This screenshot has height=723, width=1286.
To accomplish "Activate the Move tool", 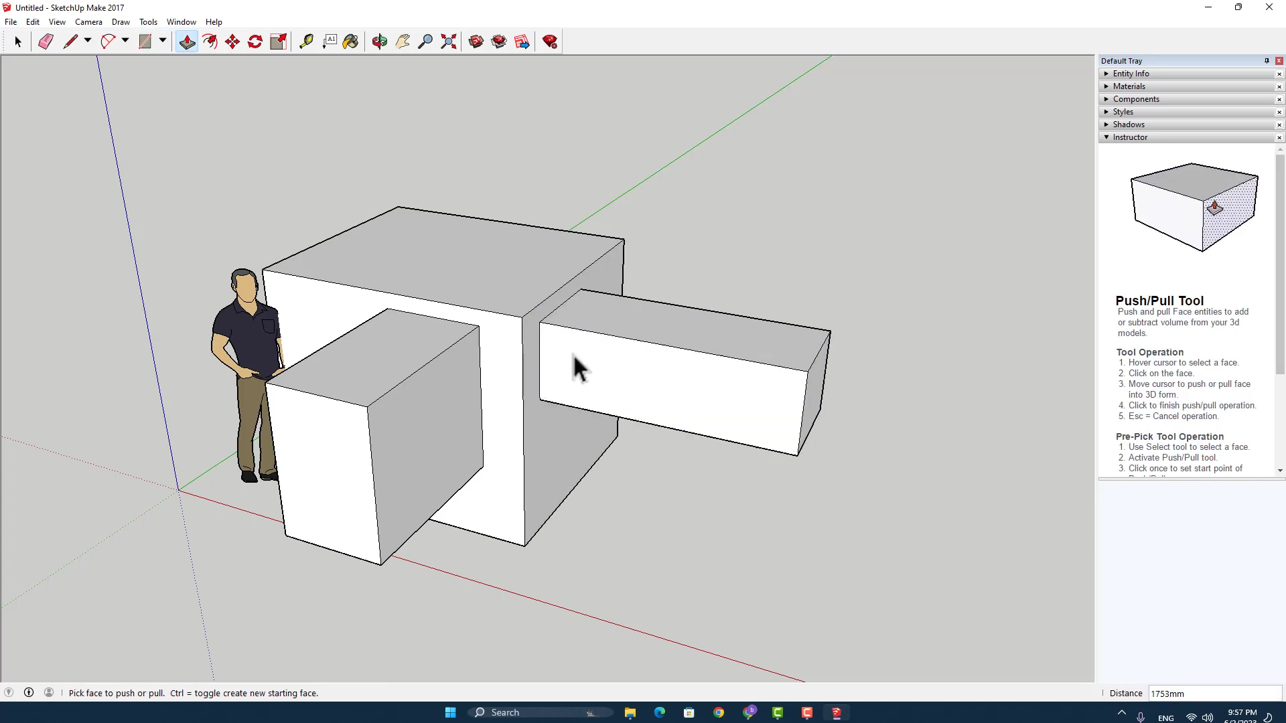I will click(x=232, y=42).
